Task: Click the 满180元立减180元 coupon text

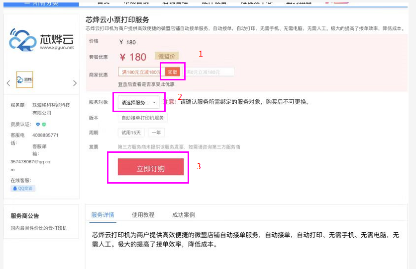Action: point(141,72)
